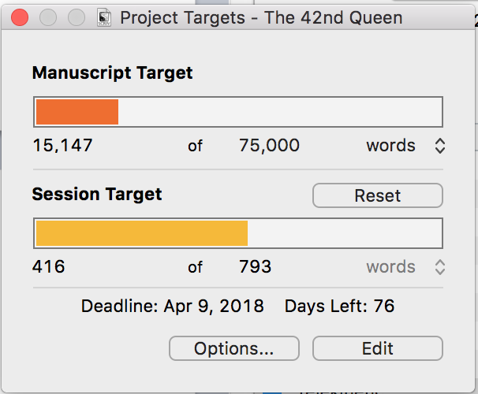Reset the session target count
478x394 pixels.
tap(377, 195)
